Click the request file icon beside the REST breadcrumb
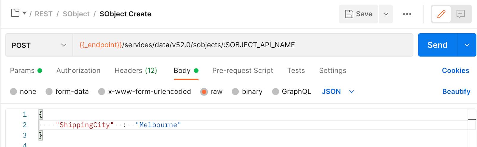 pyautogui.click(x=15, y=13)
